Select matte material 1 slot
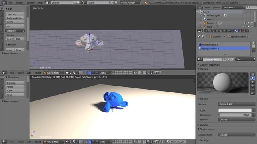 pyautogui.click(x=224, y=44)
